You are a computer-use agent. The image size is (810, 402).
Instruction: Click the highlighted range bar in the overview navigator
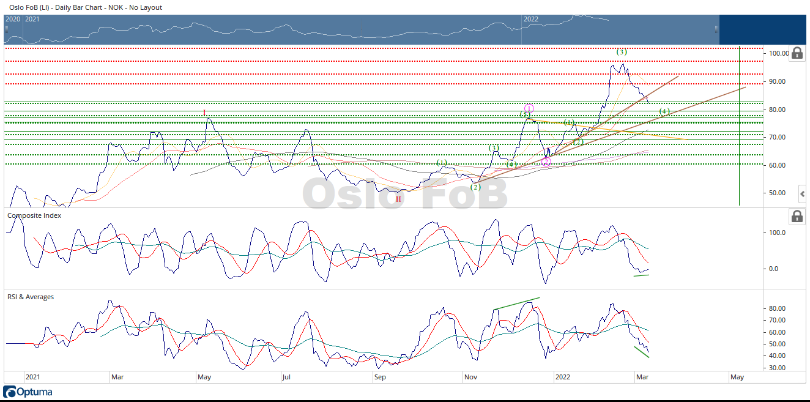(362, 29)
